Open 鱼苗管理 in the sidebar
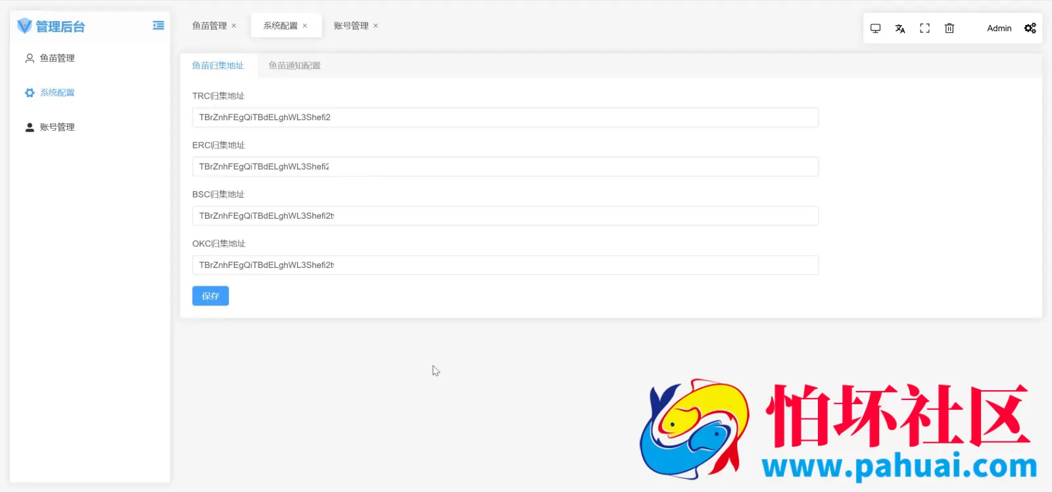This screenshot has width=1052, height=492. pyautogui.click(x=90, y=58)
